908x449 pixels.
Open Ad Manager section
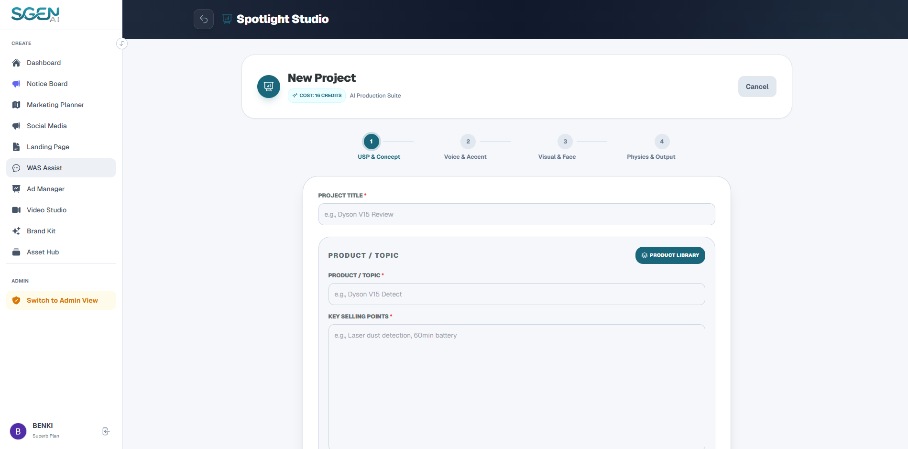click(x=61, y=189)
